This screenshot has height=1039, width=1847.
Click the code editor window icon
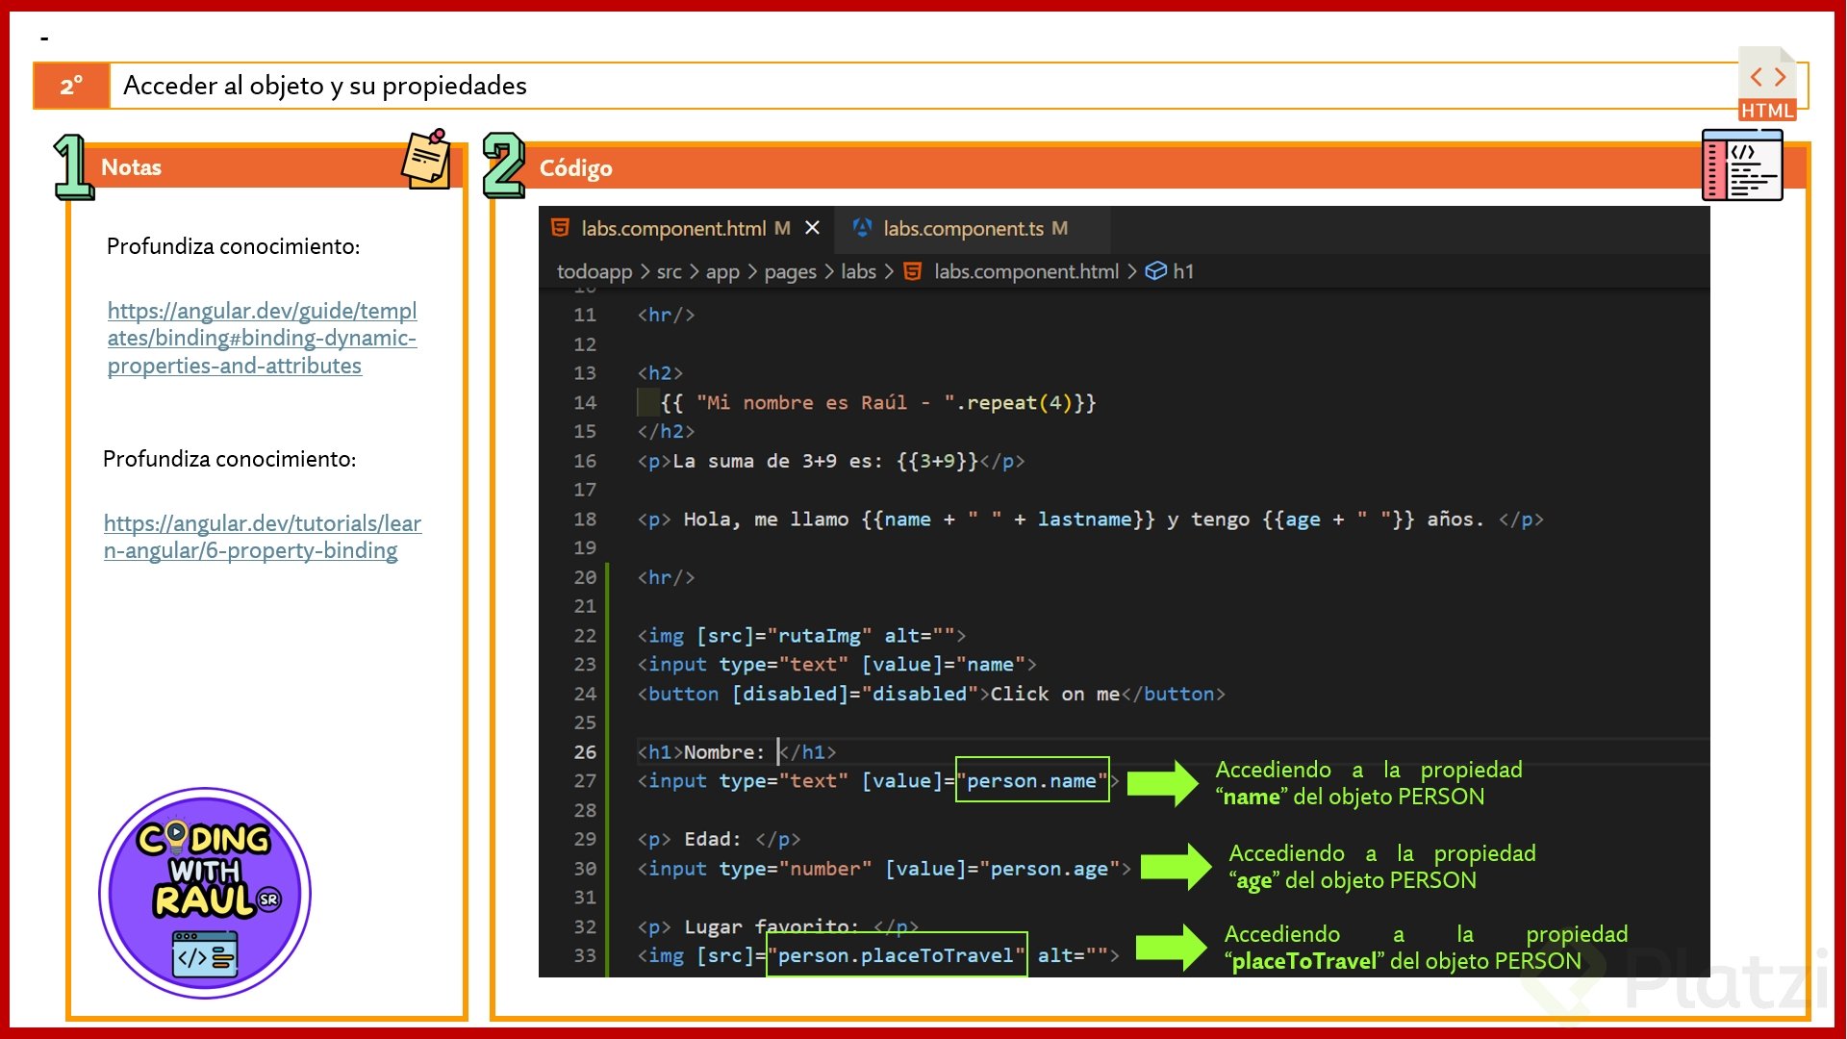[x=1742, y=165]
